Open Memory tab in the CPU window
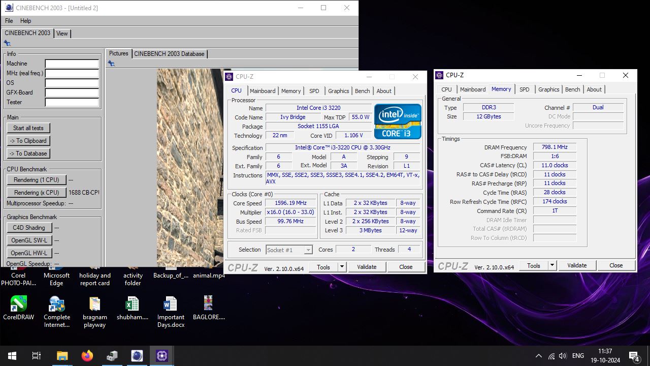 291,91
